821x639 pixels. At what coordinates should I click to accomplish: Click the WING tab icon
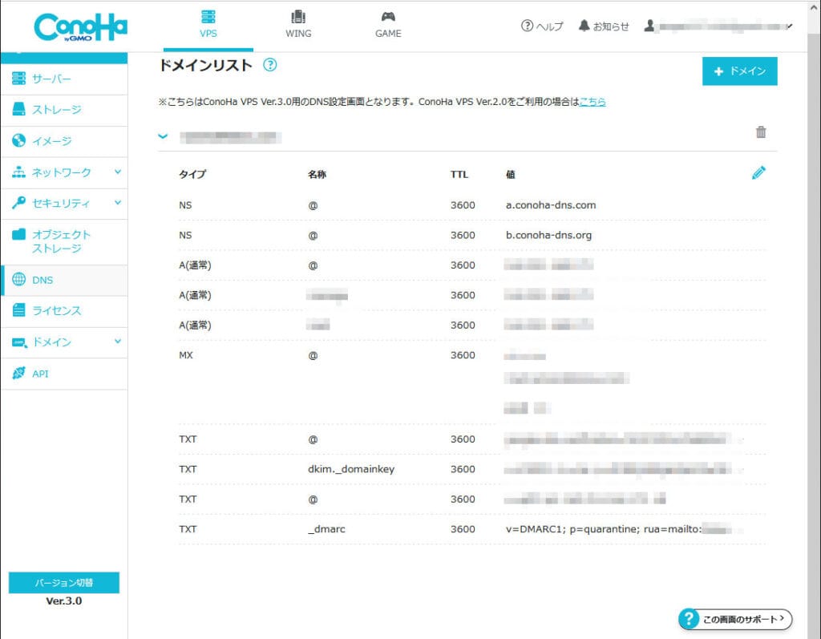(x=298, y=17)
